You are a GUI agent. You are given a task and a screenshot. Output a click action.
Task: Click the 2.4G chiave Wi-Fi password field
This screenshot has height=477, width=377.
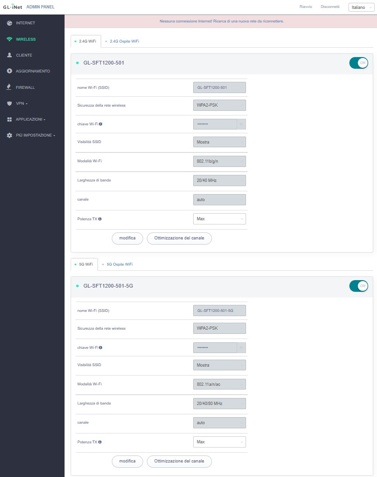coord(215,124)
